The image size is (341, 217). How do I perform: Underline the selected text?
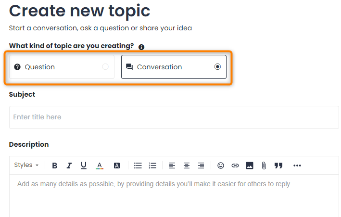(84, 166)
